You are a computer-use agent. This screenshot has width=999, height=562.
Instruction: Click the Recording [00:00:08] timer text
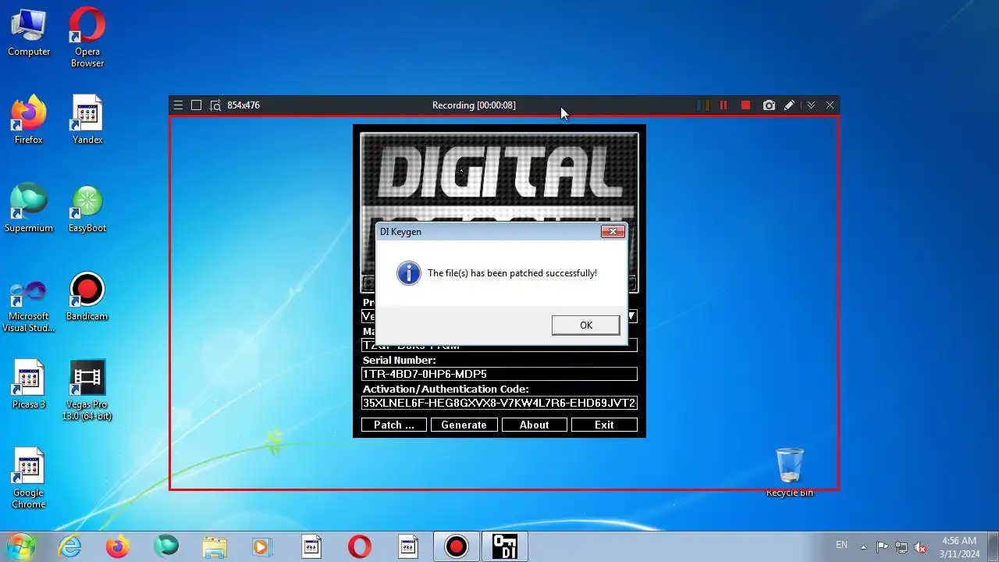474,105
